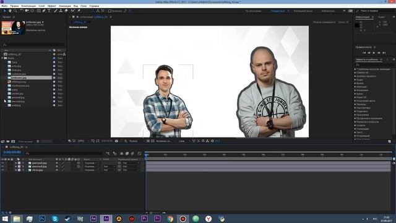The height and width of the screenshot is (223, 396).
Task: Hide layer 2 with its eye icon
Action: coord(2,167)
